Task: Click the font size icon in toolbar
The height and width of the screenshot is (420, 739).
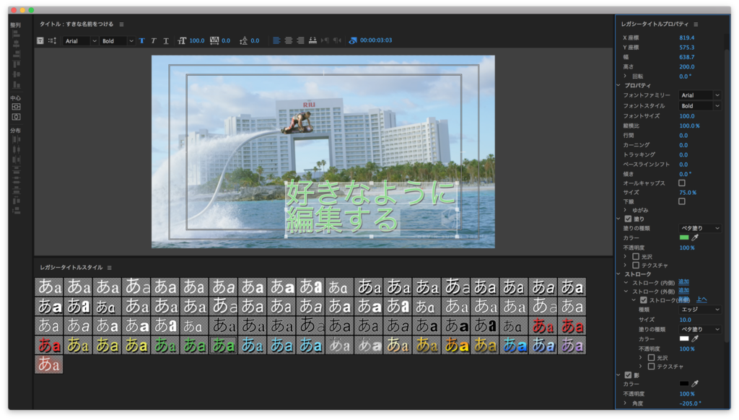Action: click(x=182, y=40)
